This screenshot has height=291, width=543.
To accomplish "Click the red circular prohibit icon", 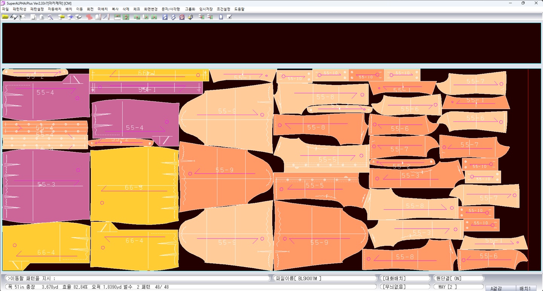I will 182,17.
